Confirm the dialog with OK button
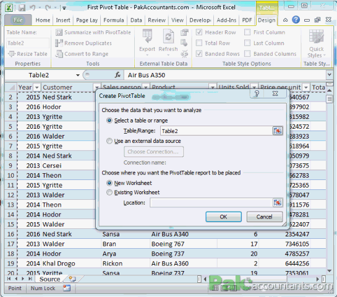Image resolution: width=337 pixels, height=297 pixels. point(223,217)
